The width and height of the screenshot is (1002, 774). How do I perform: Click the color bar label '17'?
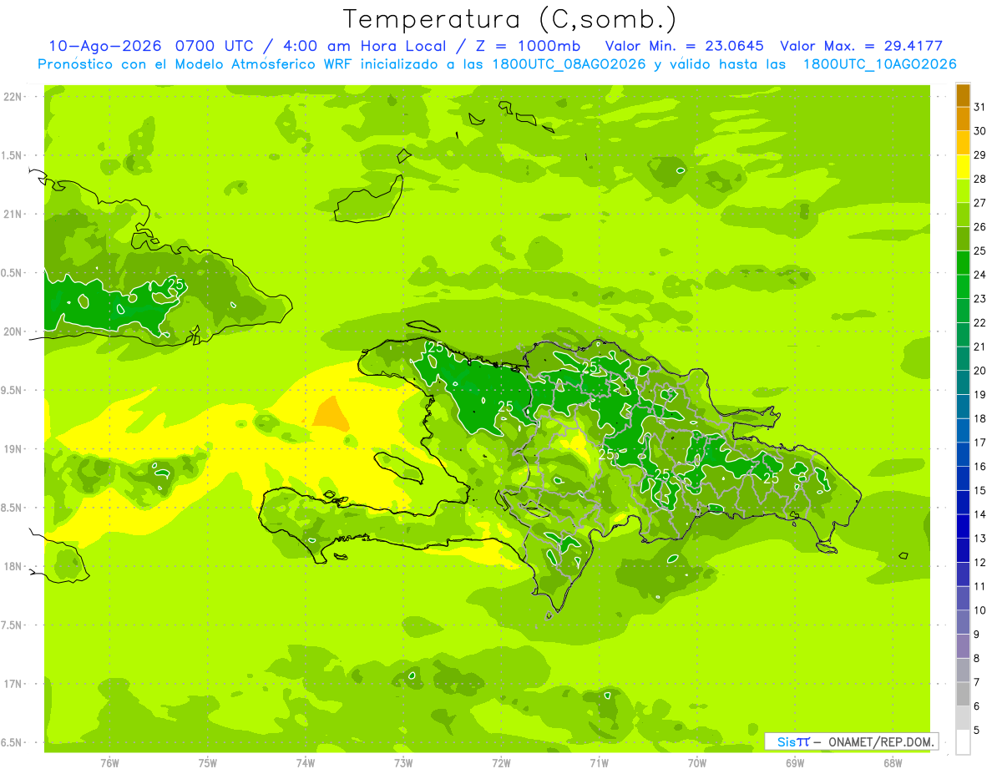(x=980, y=443)
